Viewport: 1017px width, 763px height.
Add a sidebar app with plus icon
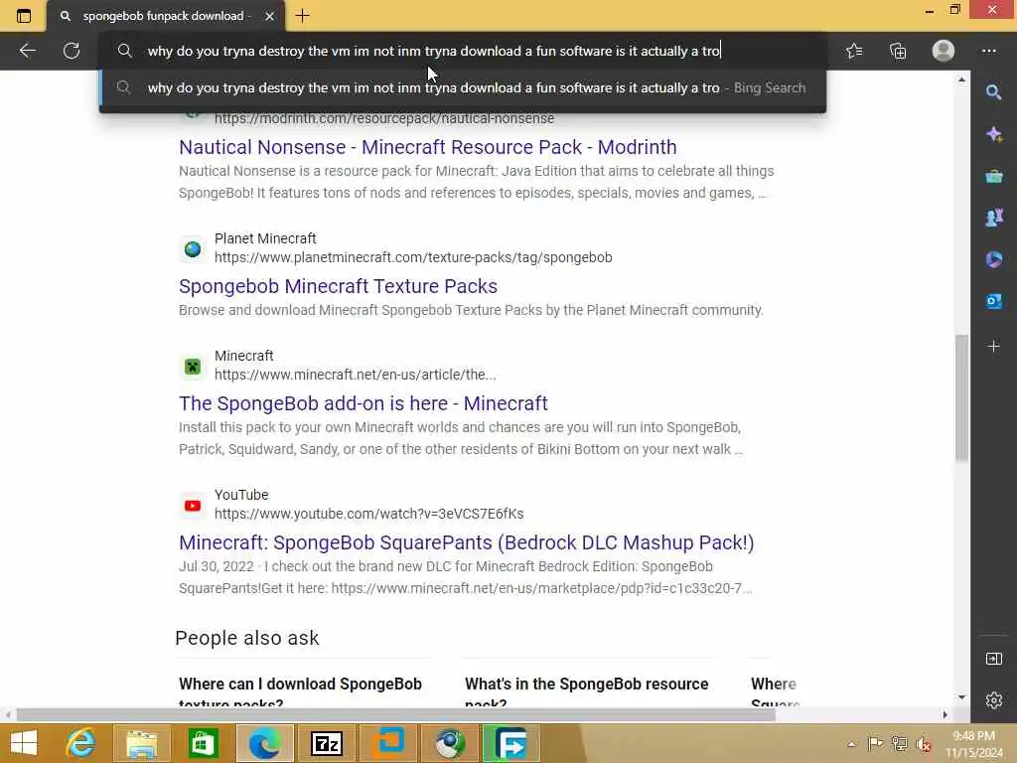coord(993,347)
